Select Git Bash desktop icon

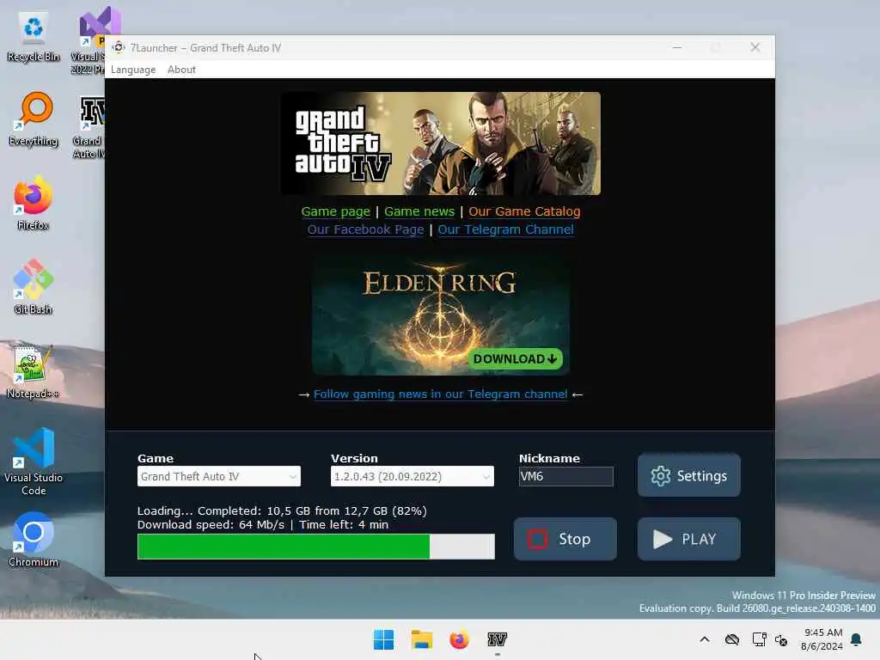[34, 287]
